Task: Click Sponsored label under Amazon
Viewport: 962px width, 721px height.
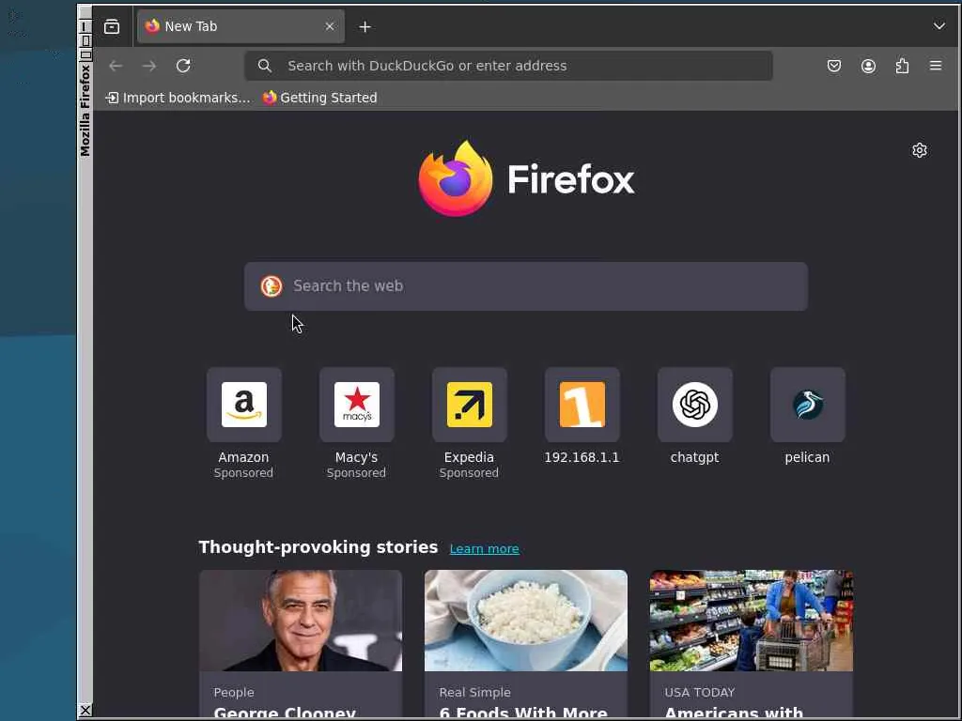Action: [x=243, y=473]
